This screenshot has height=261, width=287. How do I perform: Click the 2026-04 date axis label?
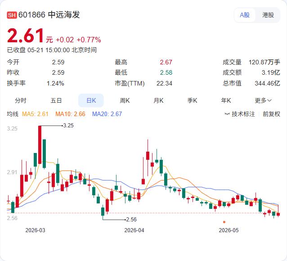click(x=134, y=230)
